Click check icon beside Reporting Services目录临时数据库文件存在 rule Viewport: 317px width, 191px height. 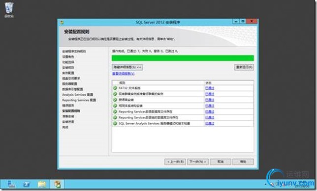115,117
